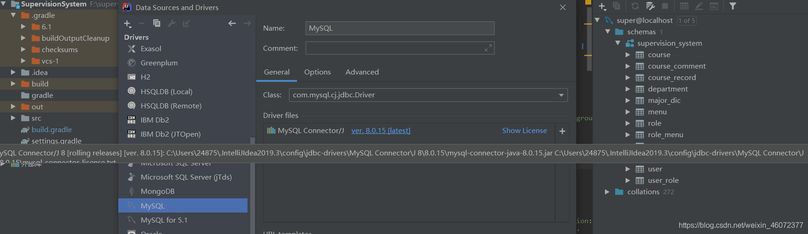Select menu table in database tree
This screenshot has height=234, width=808.
tap(657, 112)
